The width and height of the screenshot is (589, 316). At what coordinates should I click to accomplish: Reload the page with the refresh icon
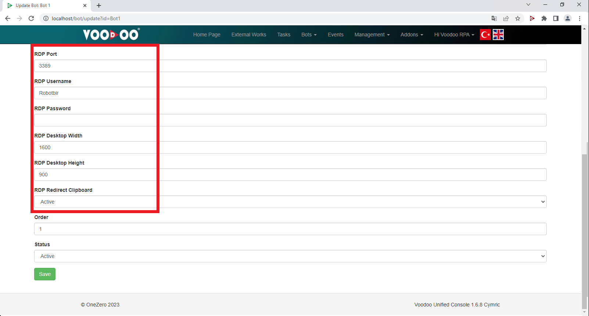click(31, 18)
